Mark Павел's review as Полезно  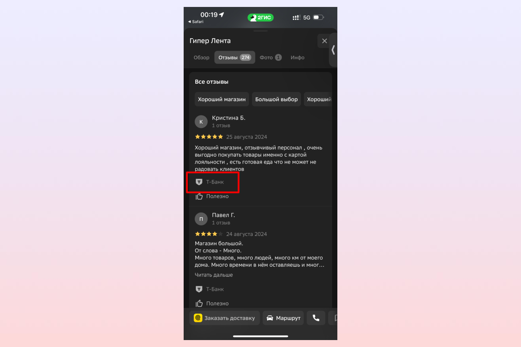click(212, 303)
